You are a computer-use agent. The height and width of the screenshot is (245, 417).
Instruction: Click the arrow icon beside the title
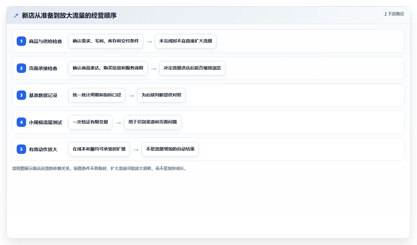[16, 15]
